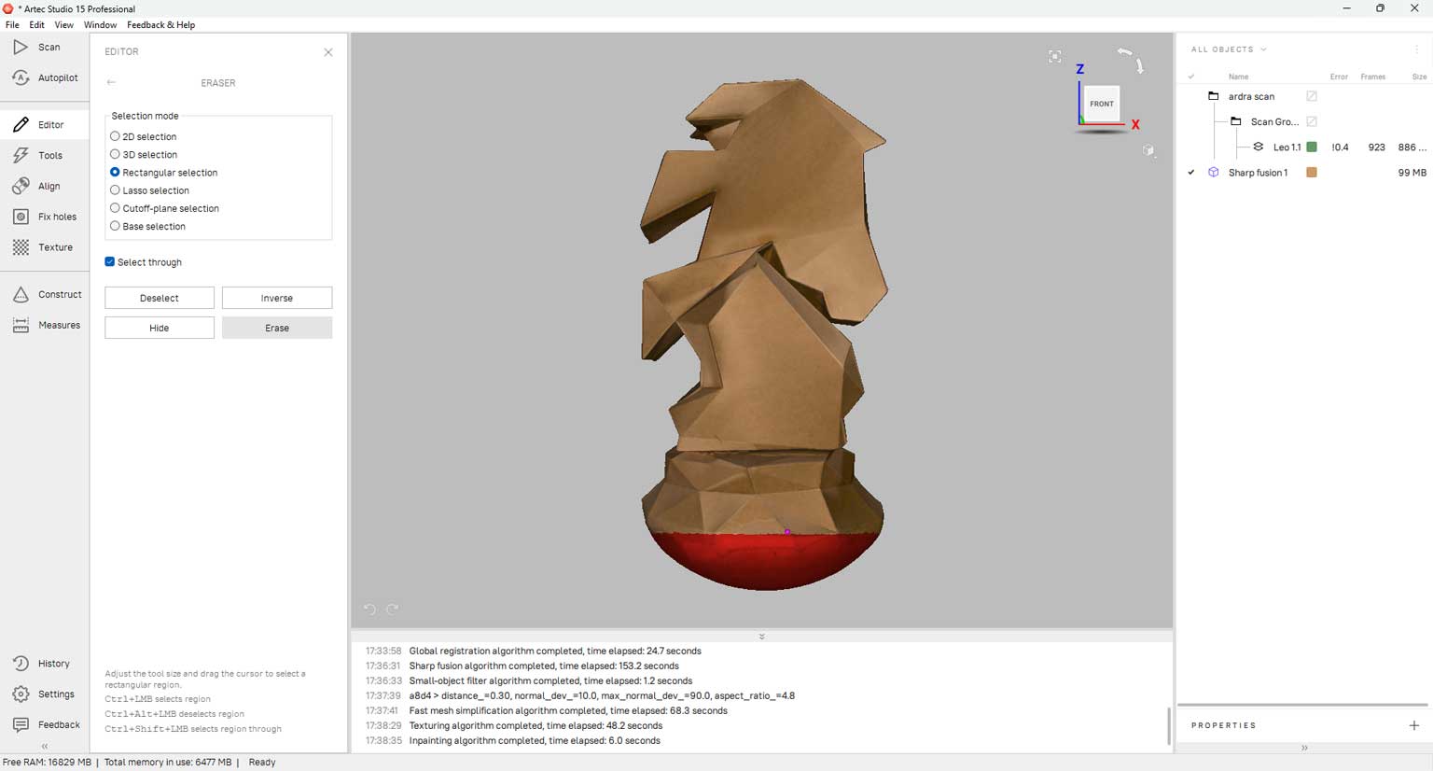Click the tan color swatch for Sharp fusion 1

tap(1312, 173)
